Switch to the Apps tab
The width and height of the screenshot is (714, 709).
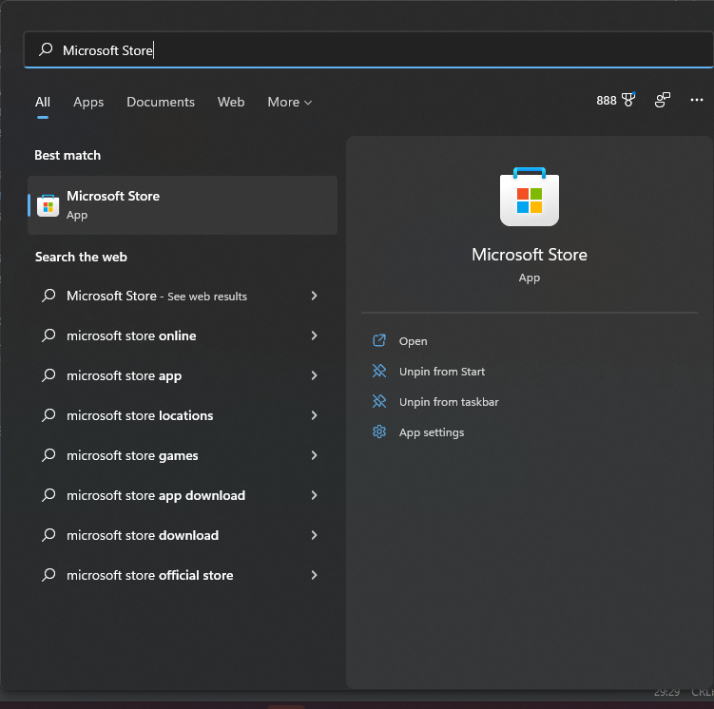coord(88,102)
